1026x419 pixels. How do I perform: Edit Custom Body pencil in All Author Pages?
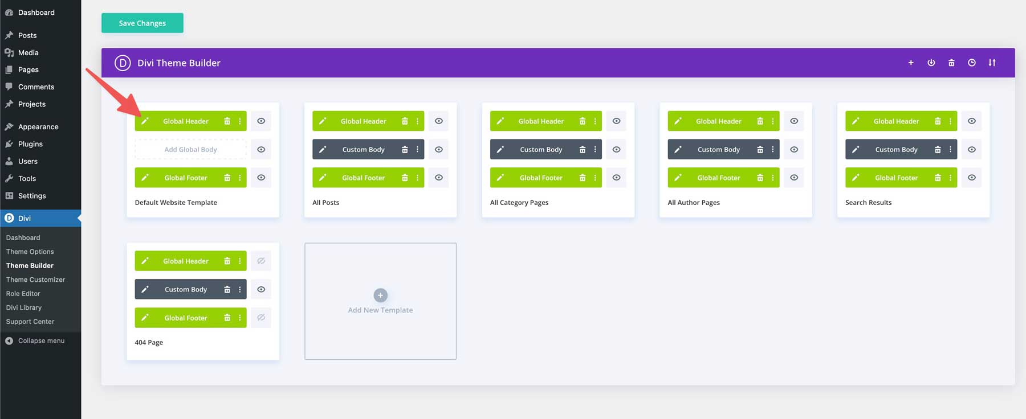coord(678,150)
